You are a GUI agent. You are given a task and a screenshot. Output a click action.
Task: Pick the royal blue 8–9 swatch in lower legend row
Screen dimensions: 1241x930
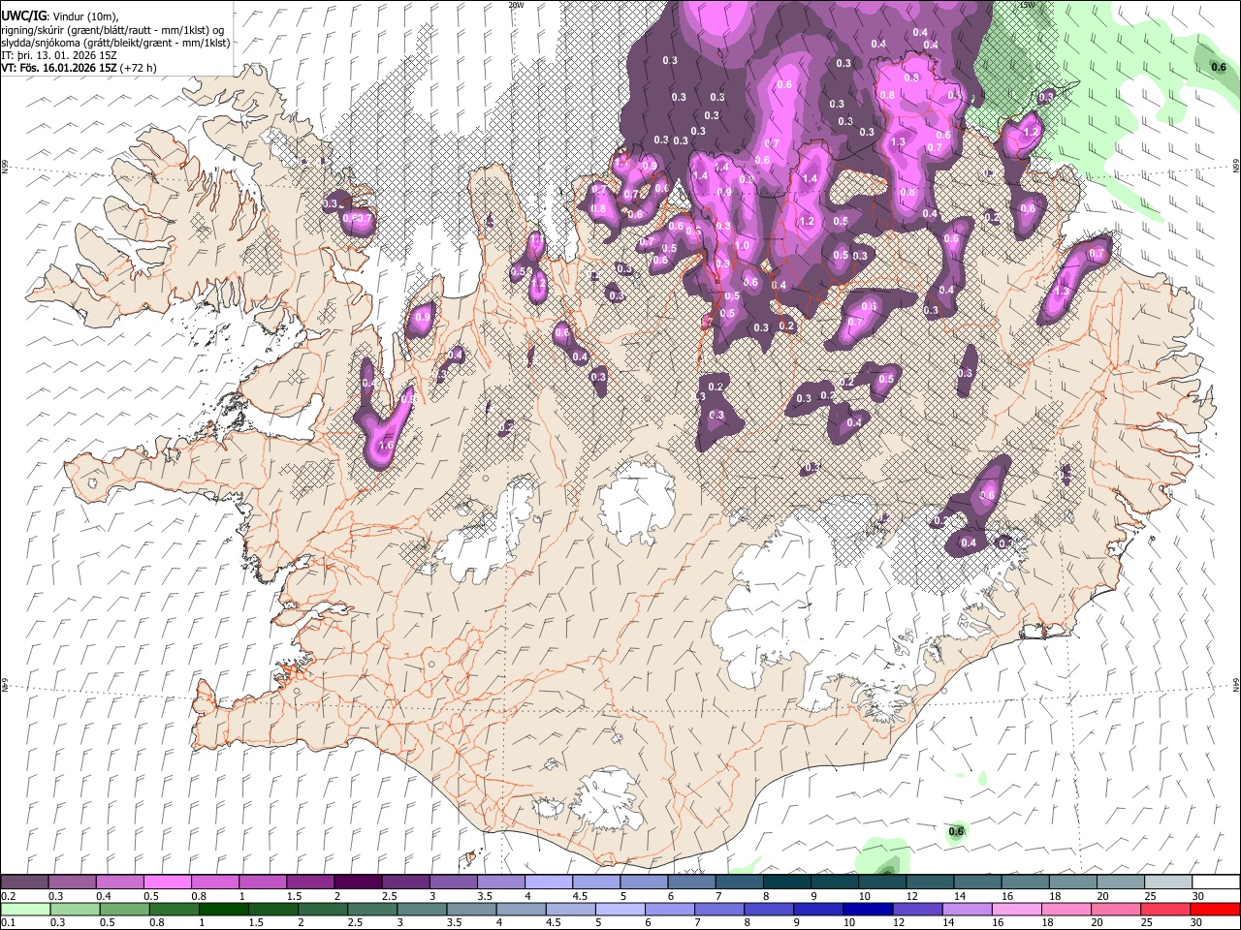pyautogui.click(x=769, y=909)
